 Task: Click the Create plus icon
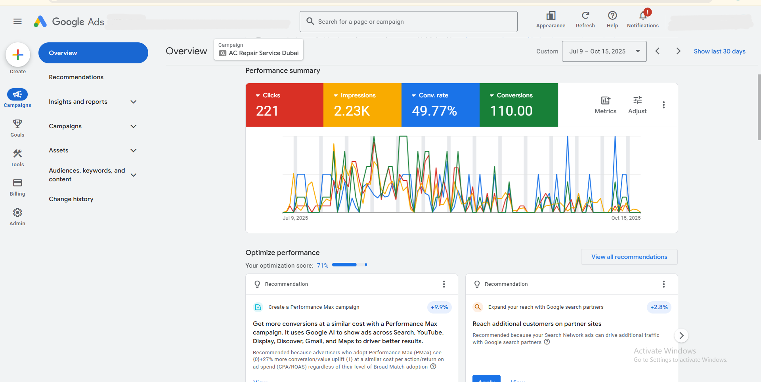click(x=17, y=54)
